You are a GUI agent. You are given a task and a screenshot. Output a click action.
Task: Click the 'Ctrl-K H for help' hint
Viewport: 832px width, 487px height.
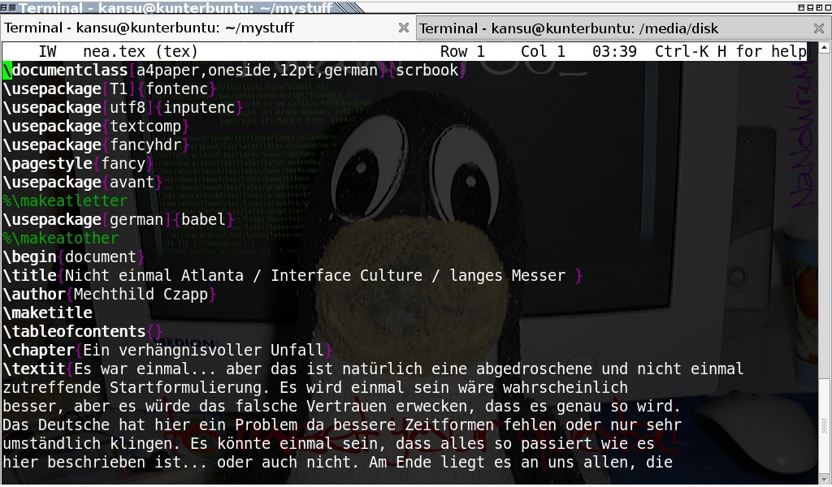pos(730,51)
